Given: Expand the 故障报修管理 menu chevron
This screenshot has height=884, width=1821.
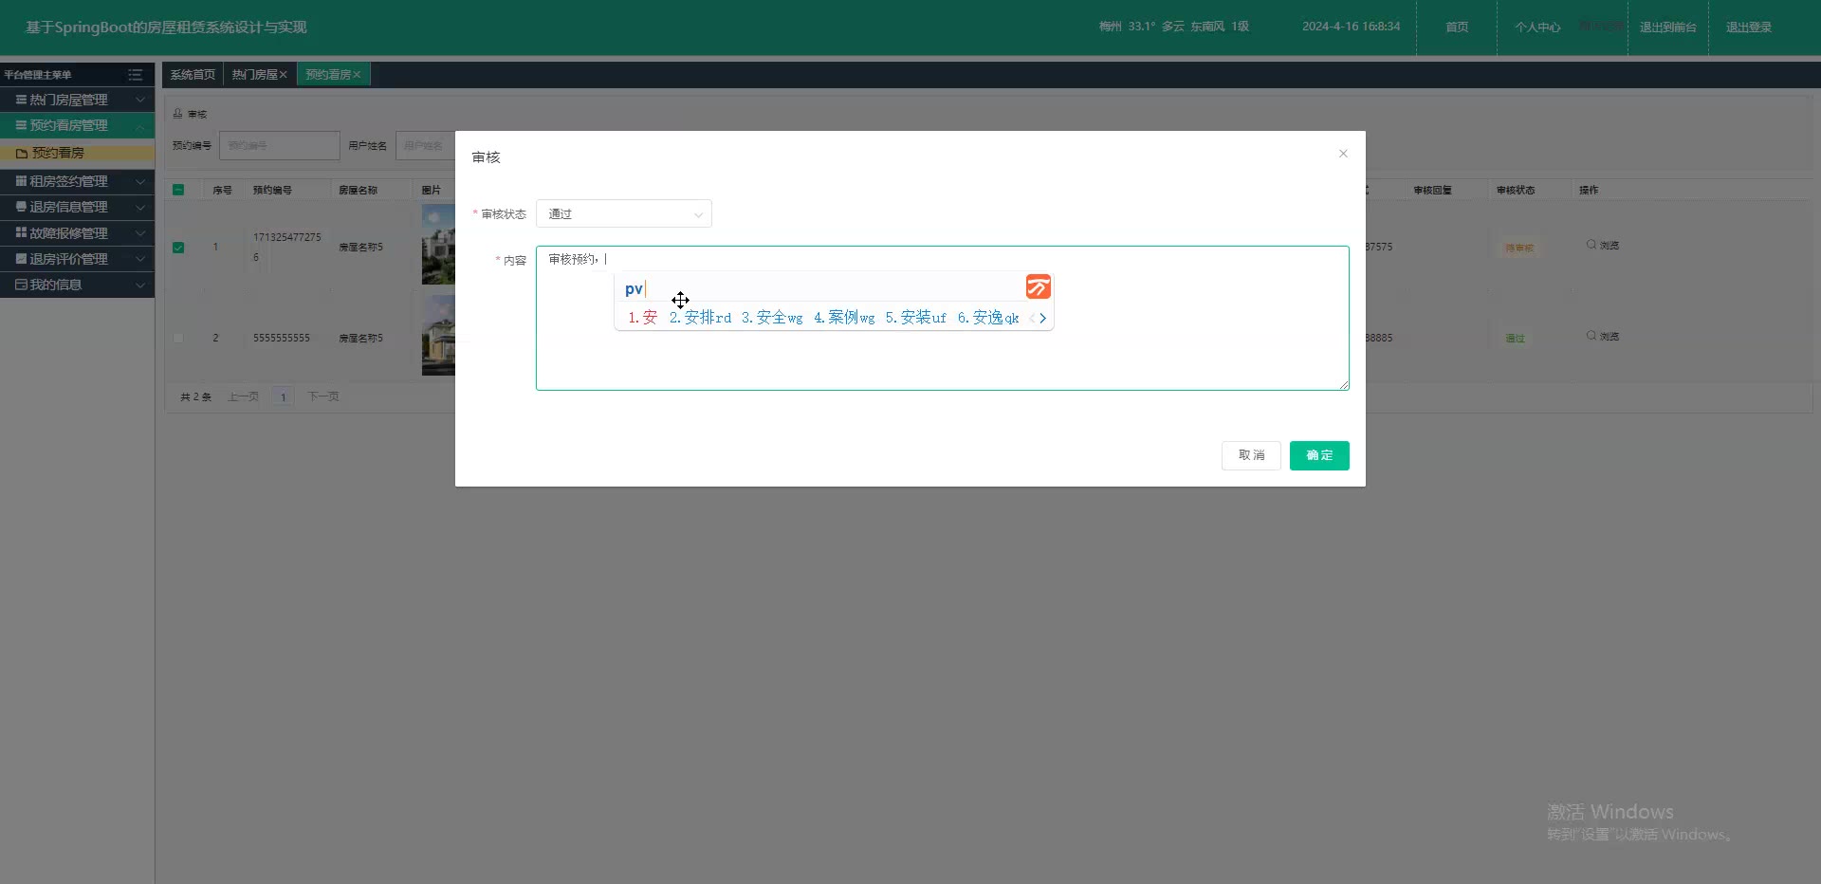Looking at the screenshot, I should 140,232.
